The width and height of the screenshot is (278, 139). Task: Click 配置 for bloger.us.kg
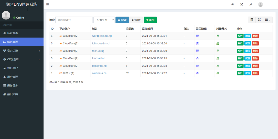coord(248,66)
